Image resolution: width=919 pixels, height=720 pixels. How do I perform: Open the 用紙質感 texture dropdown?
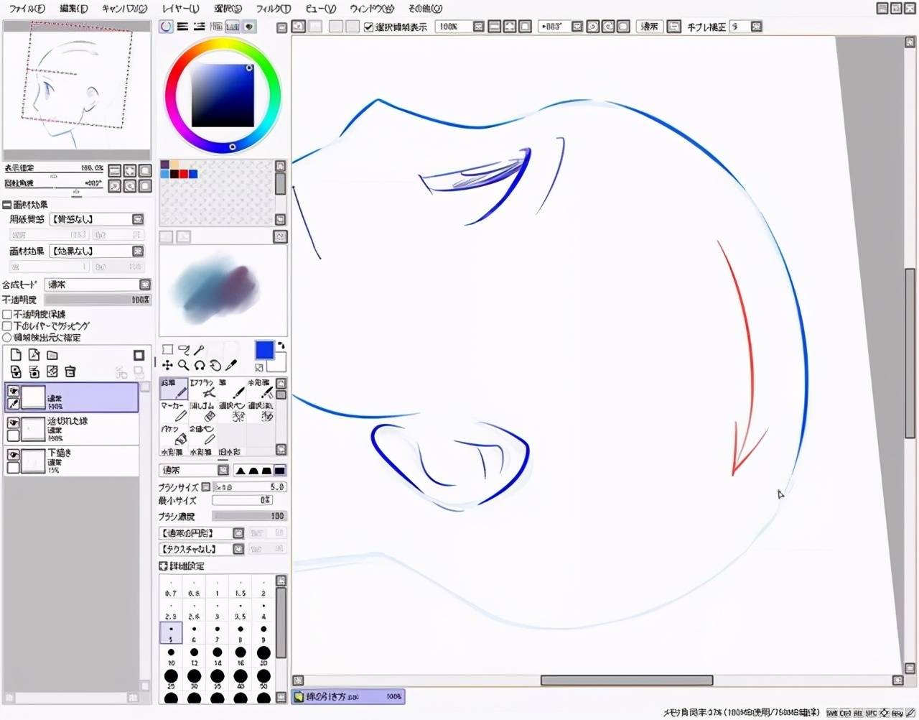point(97,219)
